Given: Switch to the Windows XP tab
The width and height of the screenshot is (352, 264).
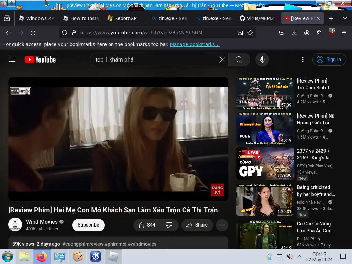Looking at the screenshot, I should pos(37,18).
